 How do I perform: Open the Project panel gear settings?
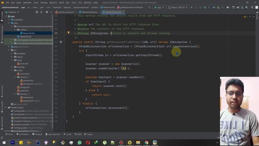[x=47, y=12]
